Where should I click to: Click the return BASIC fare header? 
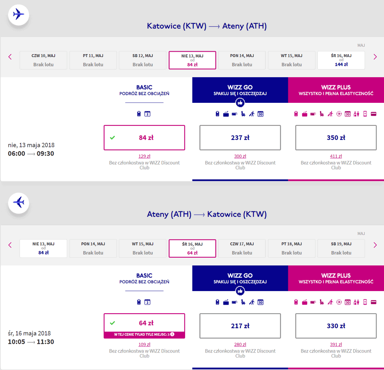click(144, 278)
